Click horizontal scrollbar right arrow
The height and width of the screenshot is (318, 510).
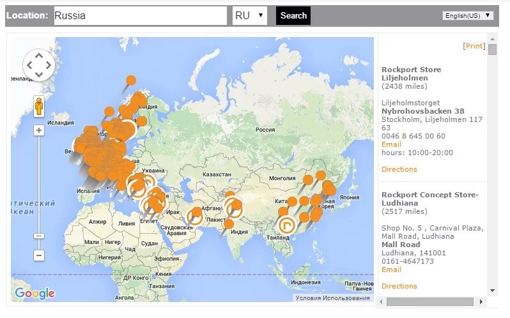[x=481, y=302]
